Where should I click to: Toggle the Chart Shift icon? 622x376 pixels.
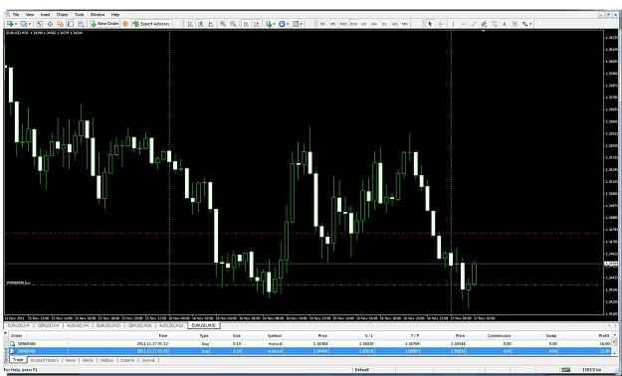256,24
